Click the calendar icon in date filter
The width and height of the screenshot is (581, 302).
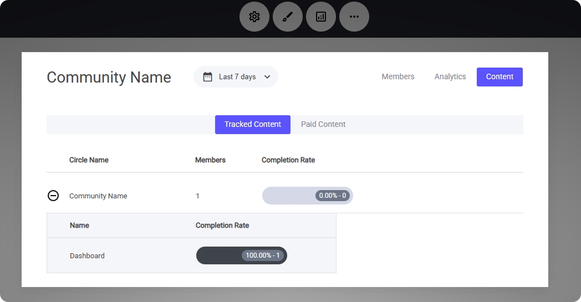point(208,77)
